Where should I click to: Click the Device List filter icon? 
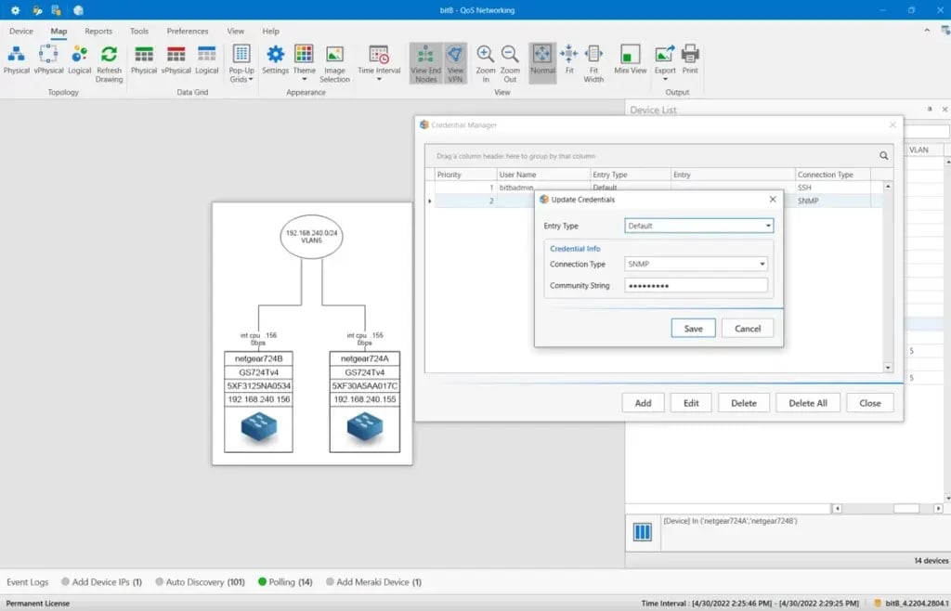pos(643,532)
